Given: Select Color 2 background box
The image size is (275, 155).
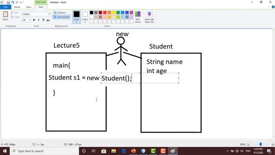Looking at the screenshot, I should click(85, 17).
